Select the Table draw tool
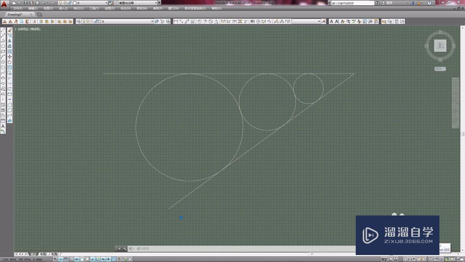Image resolution: width=465 pixels, height=262 pixels. (3, 121)
